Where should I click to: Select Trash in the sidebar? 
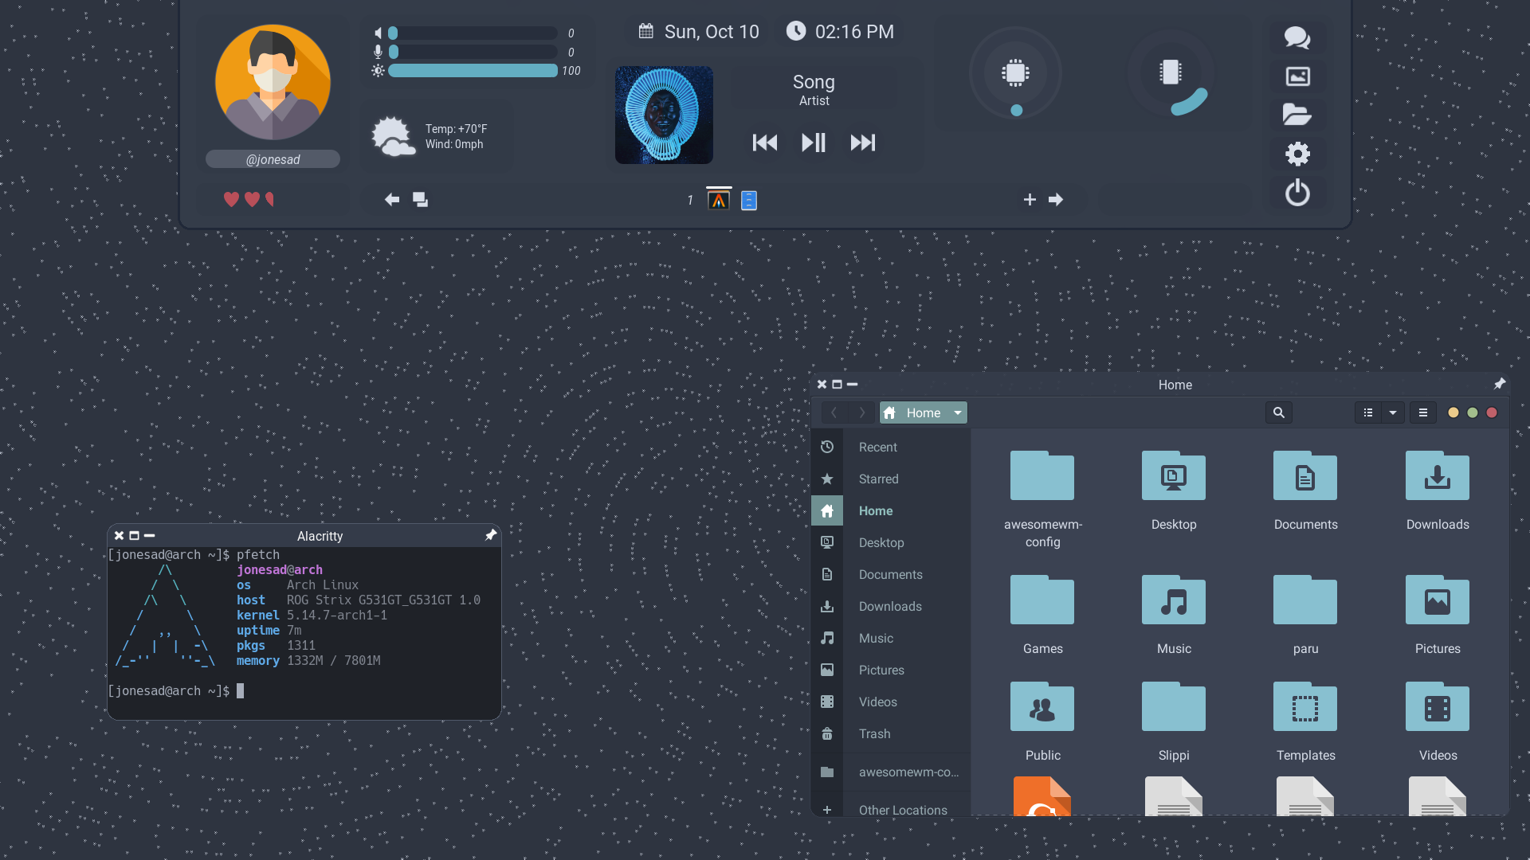(874, 733)
